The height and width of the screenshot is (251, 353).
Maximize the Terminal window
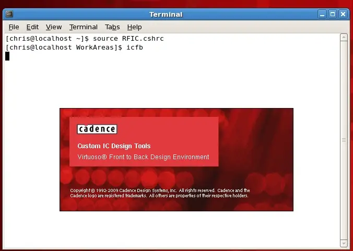coord(333,15)
